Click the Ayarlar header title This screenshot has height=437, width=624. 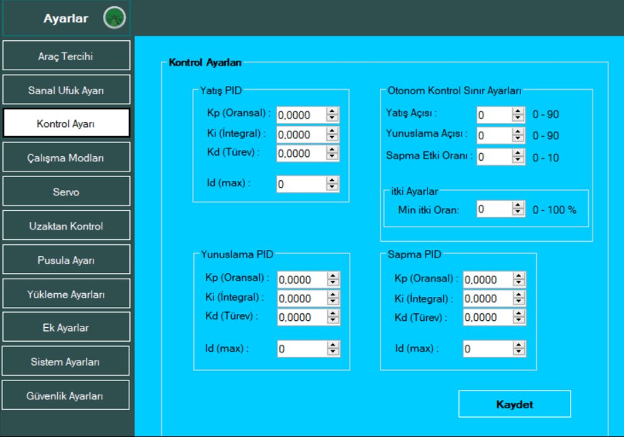click(x=66, y=18)
